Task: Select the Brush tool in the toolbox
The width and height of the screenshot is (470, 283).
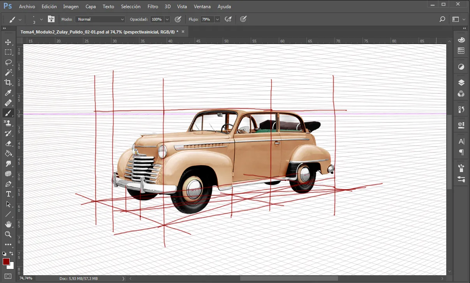Action: 8,113
